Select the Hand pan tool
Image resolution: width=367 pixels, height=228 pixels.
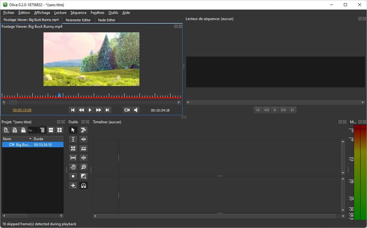pos(73,167)
